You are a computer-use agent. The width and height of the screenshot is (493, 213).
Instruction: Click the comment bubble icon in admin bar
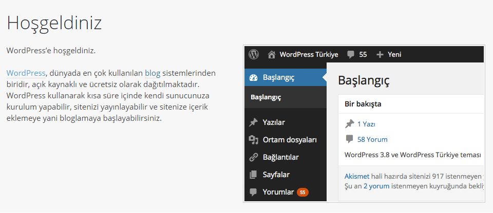[x=351, y=55]
